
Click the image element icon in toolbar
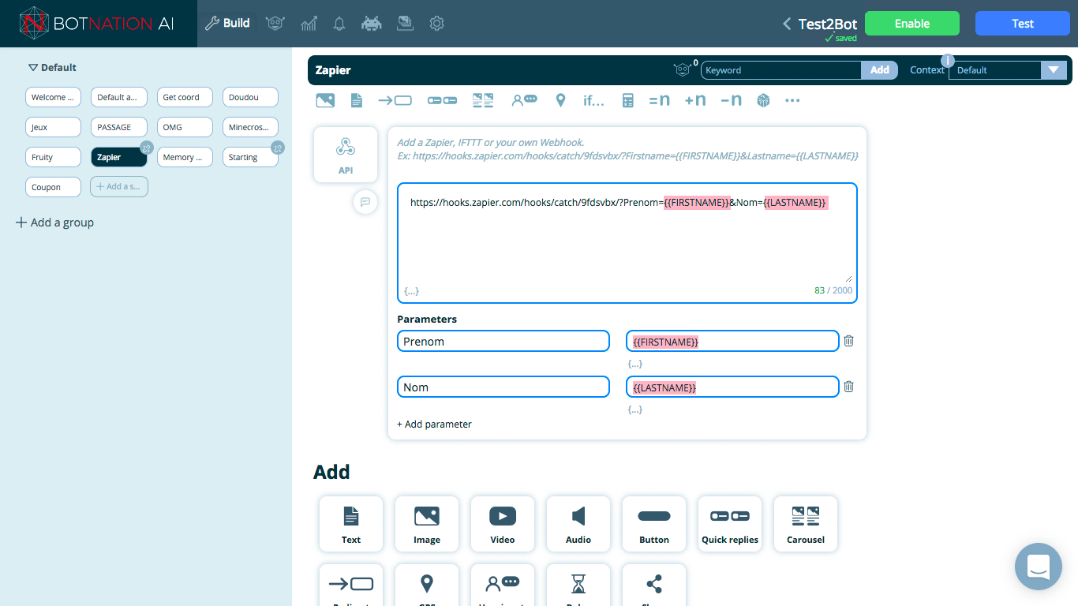[324, 100]
